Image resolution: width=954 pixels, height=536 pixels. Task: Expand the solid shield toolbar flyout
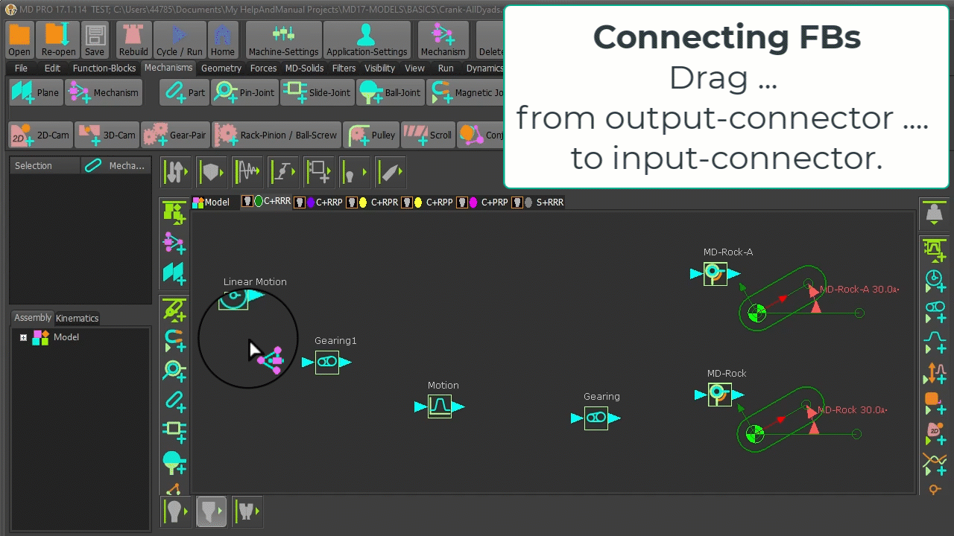212,172
